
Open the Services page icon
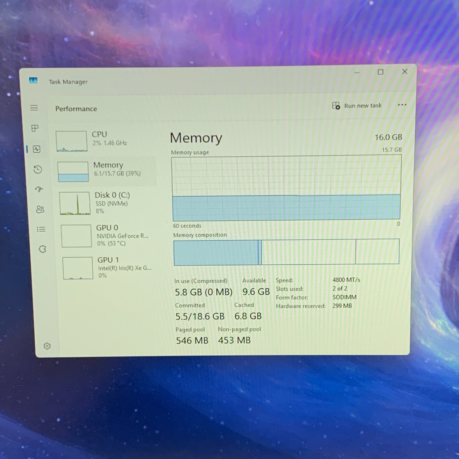(43, 249)
